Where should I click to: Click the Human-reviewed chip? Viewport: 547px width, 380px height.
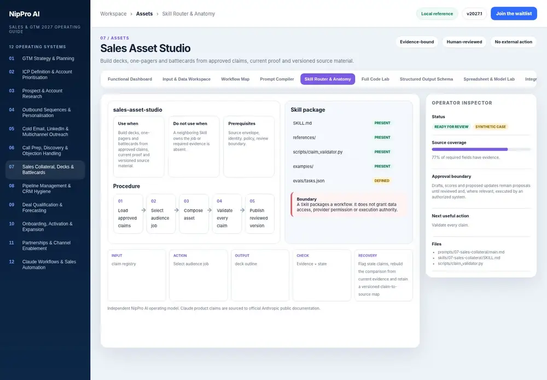(464, 42)
